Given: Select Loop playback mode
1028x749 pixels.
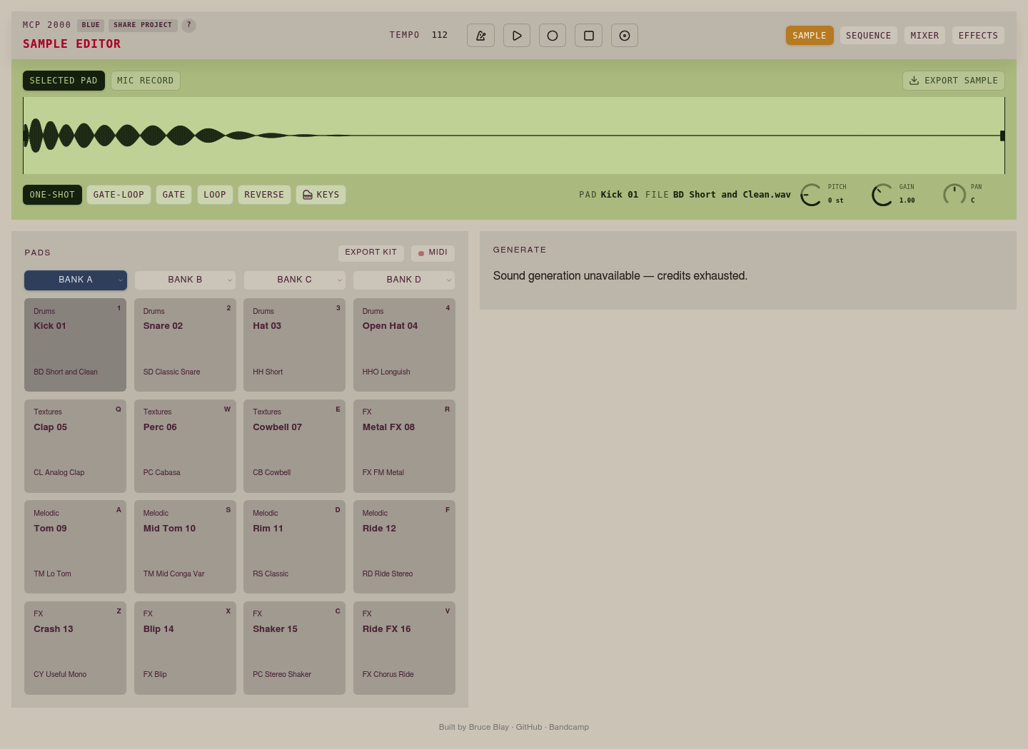Looking at the screenshot, I should [215, 195].
